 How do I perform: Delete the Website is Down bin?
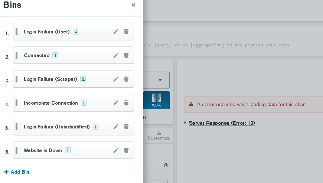click(x=126, y=151)
